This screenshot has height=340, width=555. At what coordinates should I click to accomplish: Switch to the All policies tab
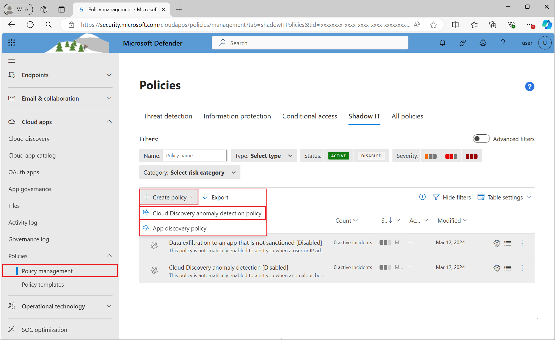(x=407, y=116)
